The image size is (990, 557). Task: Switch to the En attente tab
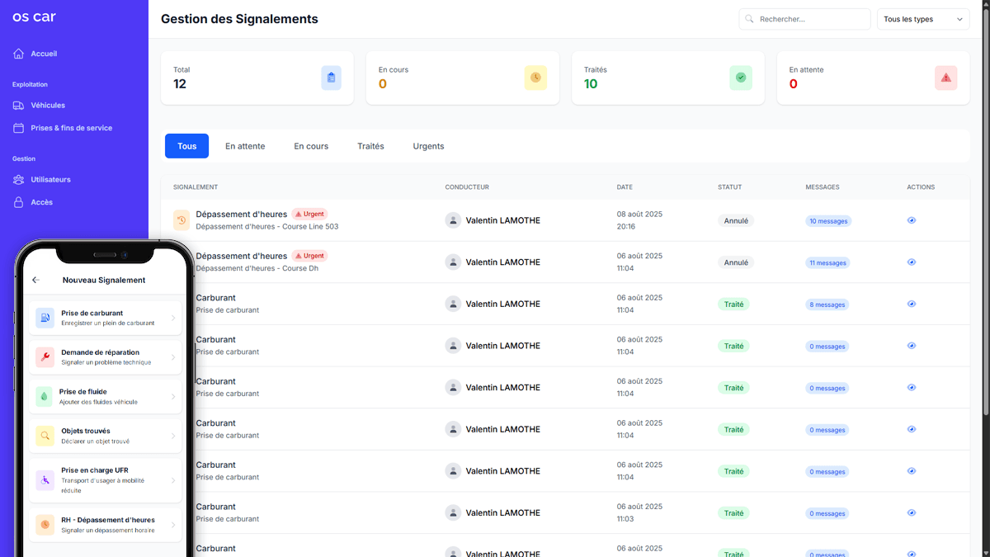pyautogui.click(x=245, y=146)
